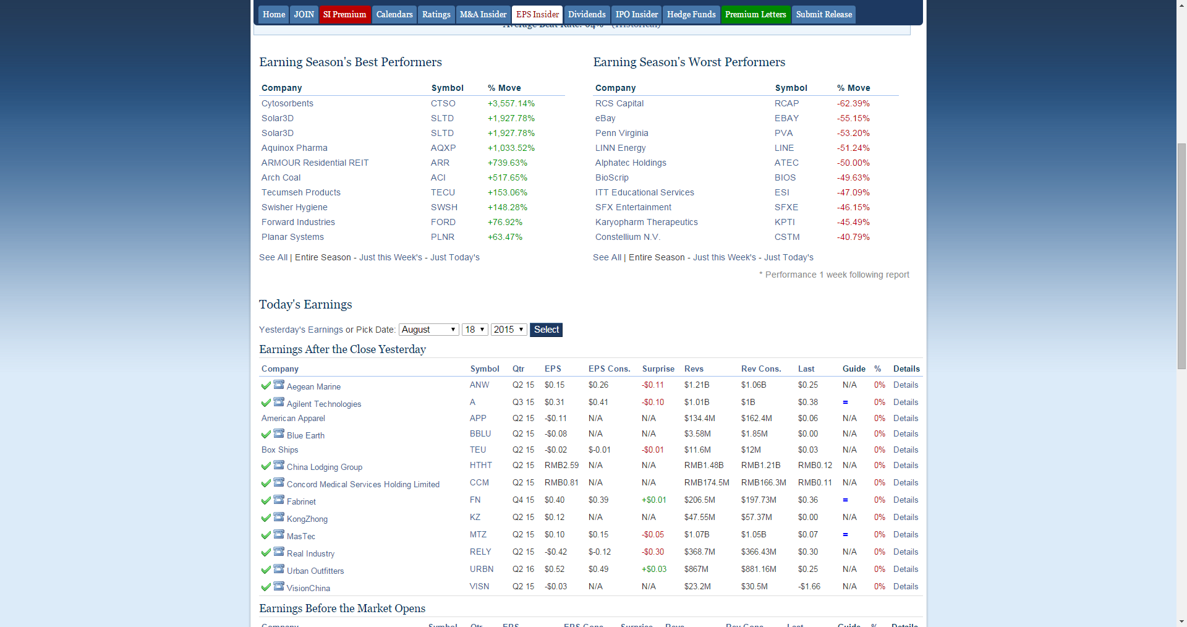The height and width of the screenshot is (627, 1187).
Task: Click the Select date button
Action: [546, 330]
